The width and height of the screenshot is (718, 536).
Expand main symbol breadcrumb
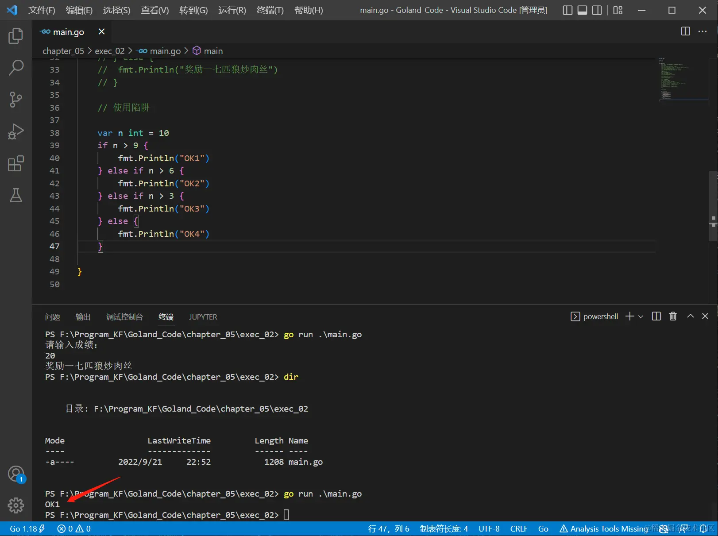click(x=208, y=51)
